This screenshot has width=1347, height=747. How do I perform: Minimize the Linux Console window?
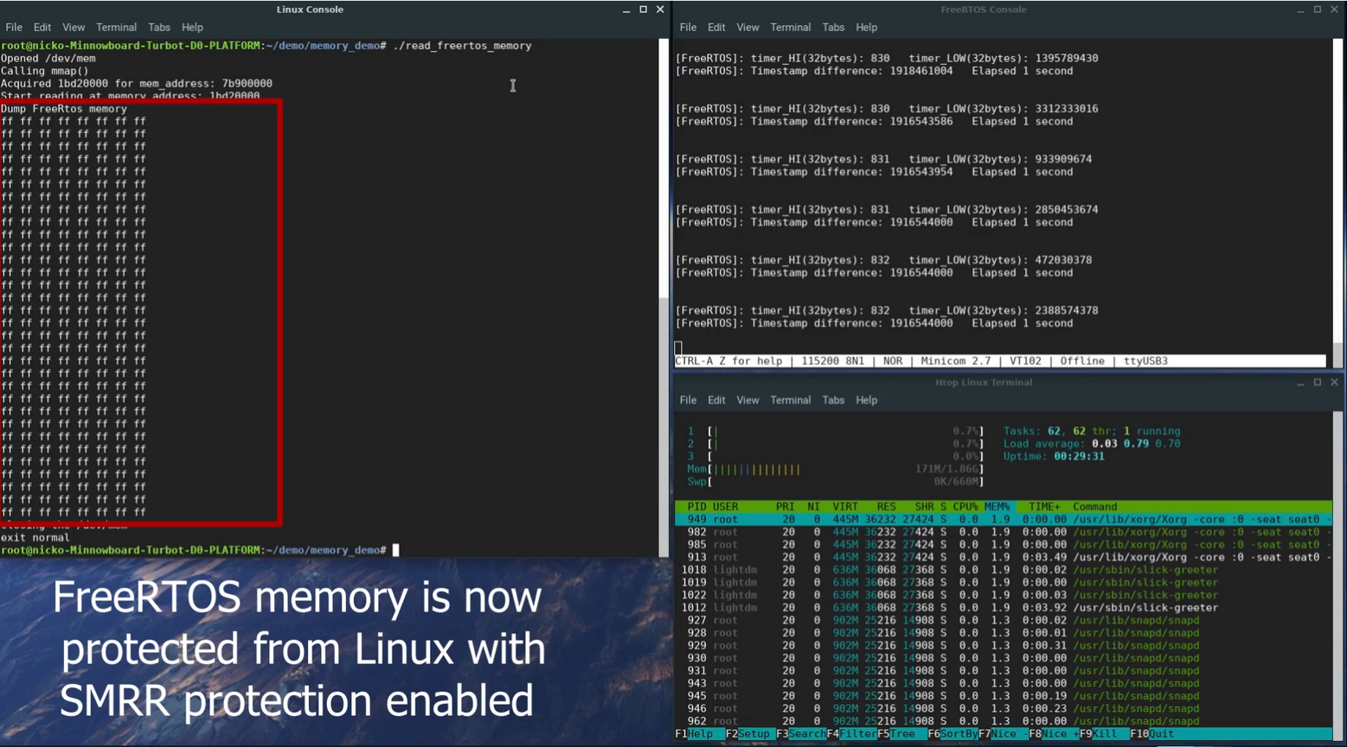(x=626, y=10)
